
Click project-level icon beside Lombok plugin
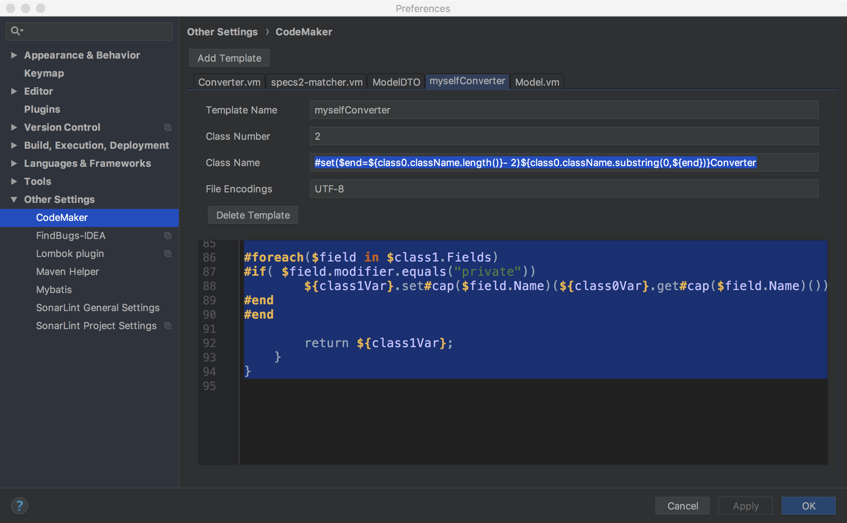click(168, 254)
